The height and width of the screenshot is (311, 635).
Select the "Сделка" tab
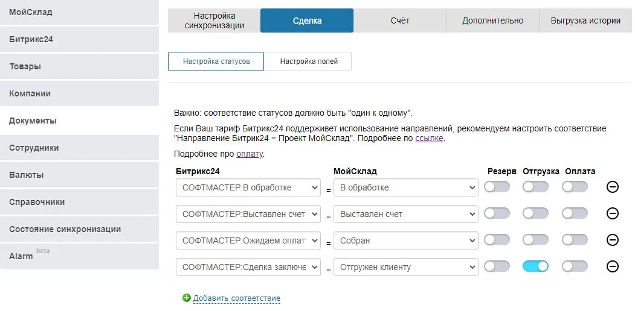pos(307,20)
